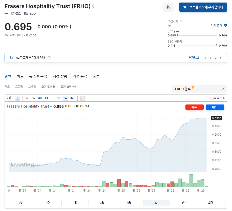
Task: Click info icon beside 적정가치
Action: (x=181, y=21)
